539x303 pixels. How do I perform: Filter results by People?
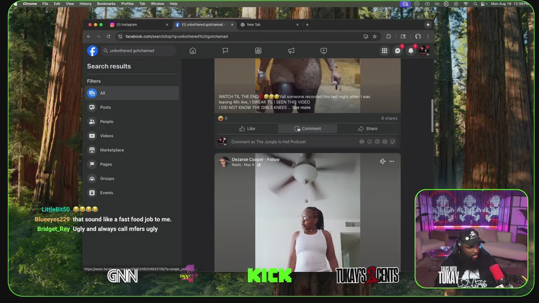coord(132,122)
